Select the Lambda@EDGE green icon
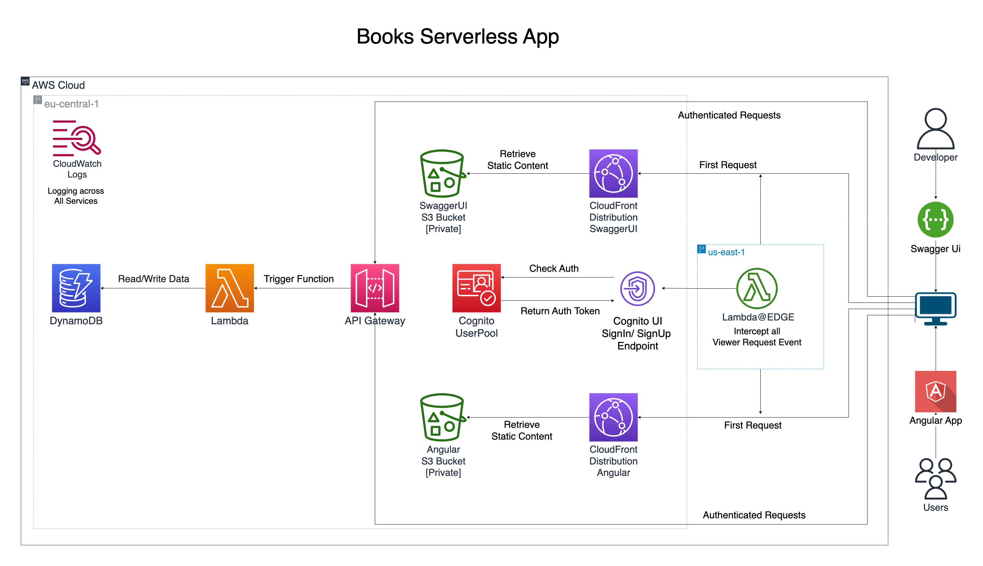This screenshot has height=566, width=983. (x=757, y=288)
